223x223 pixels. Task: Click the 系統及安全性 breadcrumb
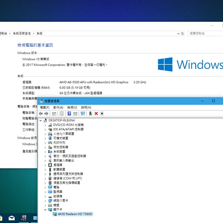click(x=22, y=34)
